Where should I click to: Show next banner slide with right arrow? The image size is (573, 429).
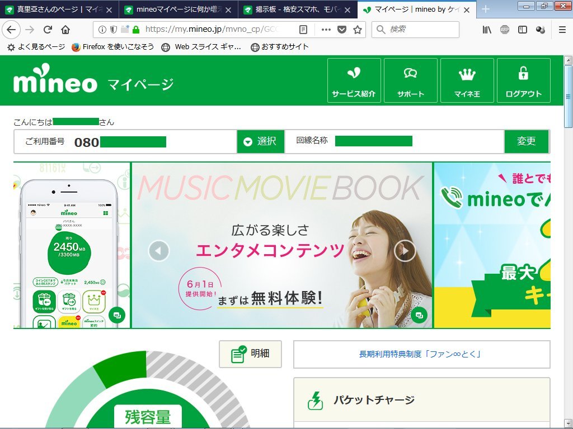405,251
